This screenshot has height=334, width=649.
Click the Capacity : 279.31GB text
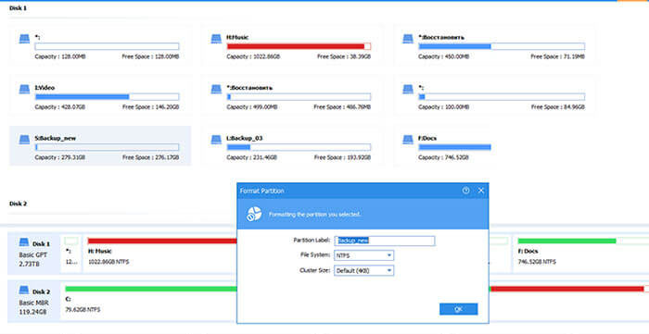[x=60, y=157]
